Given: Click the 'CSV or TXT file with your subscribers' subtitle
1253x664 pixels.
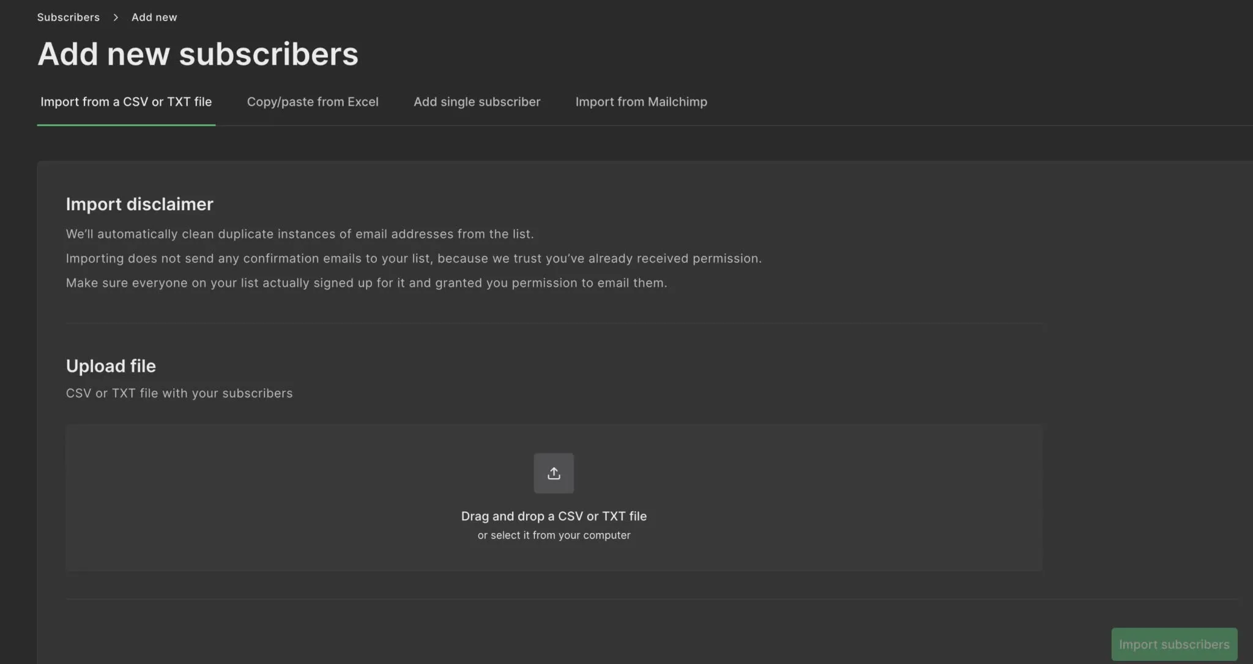Looking at the screenshot, I should pyautogui.click(x=179, y=393).
